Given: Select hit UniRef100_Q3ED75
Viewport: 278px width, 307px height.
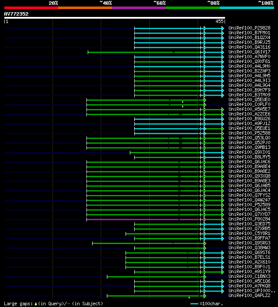Looking at the screenshot, I should (x=249, y=224).
